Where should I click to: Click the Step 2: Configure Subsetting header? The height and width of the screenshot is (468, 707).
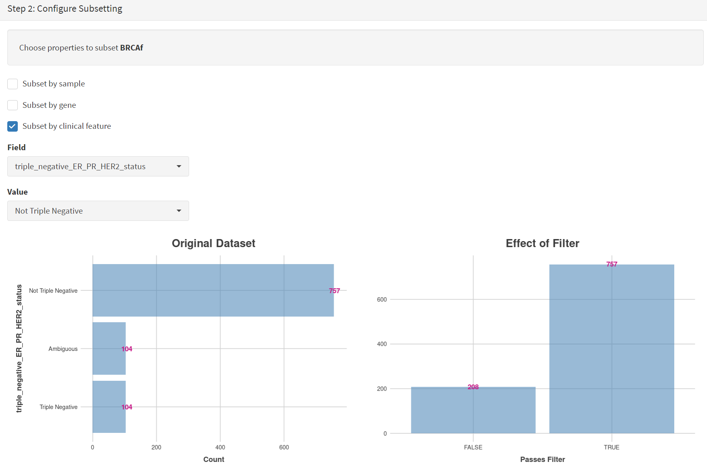tap(65, 8)
